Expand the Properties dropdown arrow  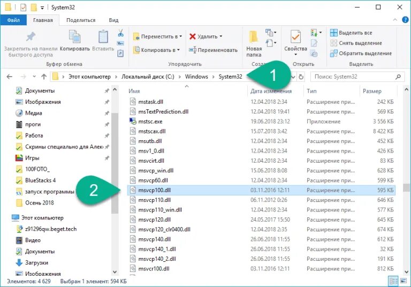pos(295,55)
